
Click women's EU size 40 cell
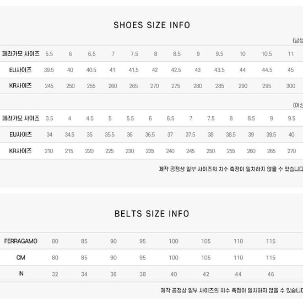click(x=291, y=134)
